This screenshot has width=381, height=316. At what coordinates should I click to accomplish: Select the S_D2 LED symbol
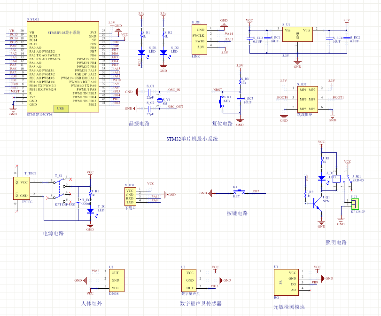(163, 52)
